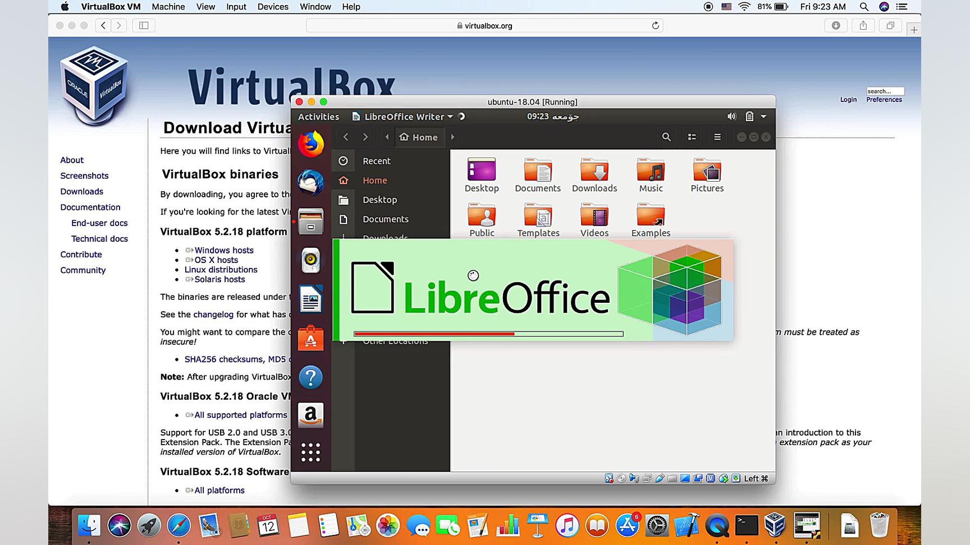The image size is (970, 545).
Task: Toggle list/grid view in the Files toolbar
Action: (692, 137)
